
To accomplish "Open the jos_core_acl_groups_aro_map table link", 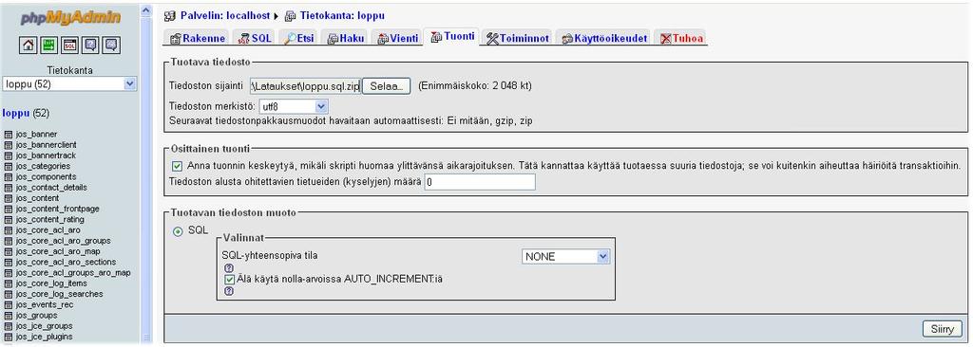I will pos(73,273).
